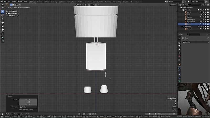Open the outliner filter dropdown
The height and width of the screenshot is (118, 210).
point(204,4)
